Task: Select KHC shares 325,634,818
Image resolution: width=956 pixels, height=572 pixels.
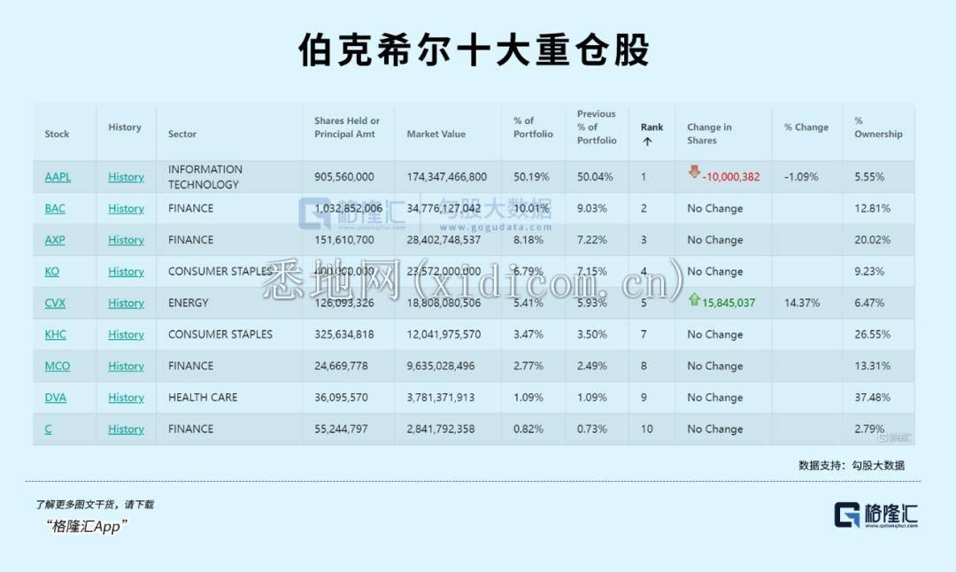Action: [343, 335]
